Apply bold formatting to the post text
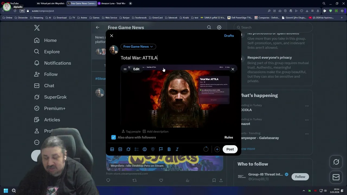Screen dimensions: 347x195 tap(169, 149)
